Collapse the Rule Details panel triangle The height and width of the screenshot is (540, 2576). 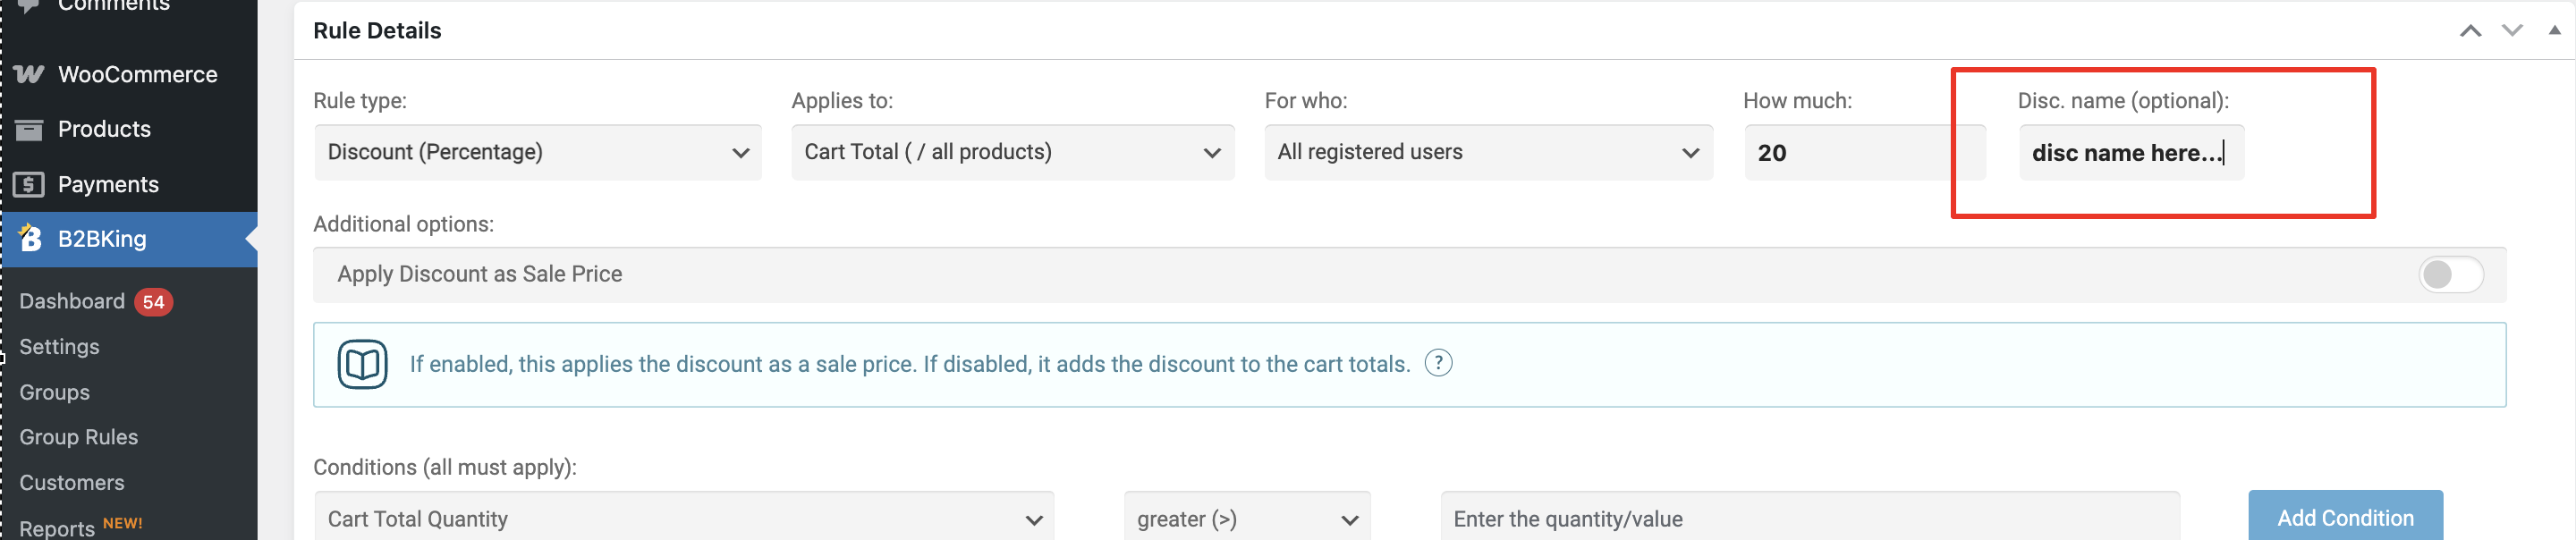pos(2554,30)
